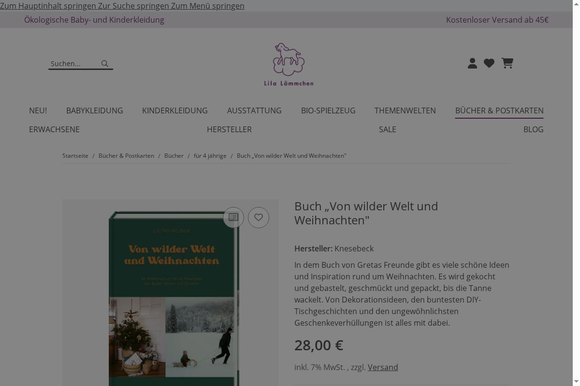Open the HERSTELLER menu item
This screenshot has height=386, width=580.
(229, 129)
